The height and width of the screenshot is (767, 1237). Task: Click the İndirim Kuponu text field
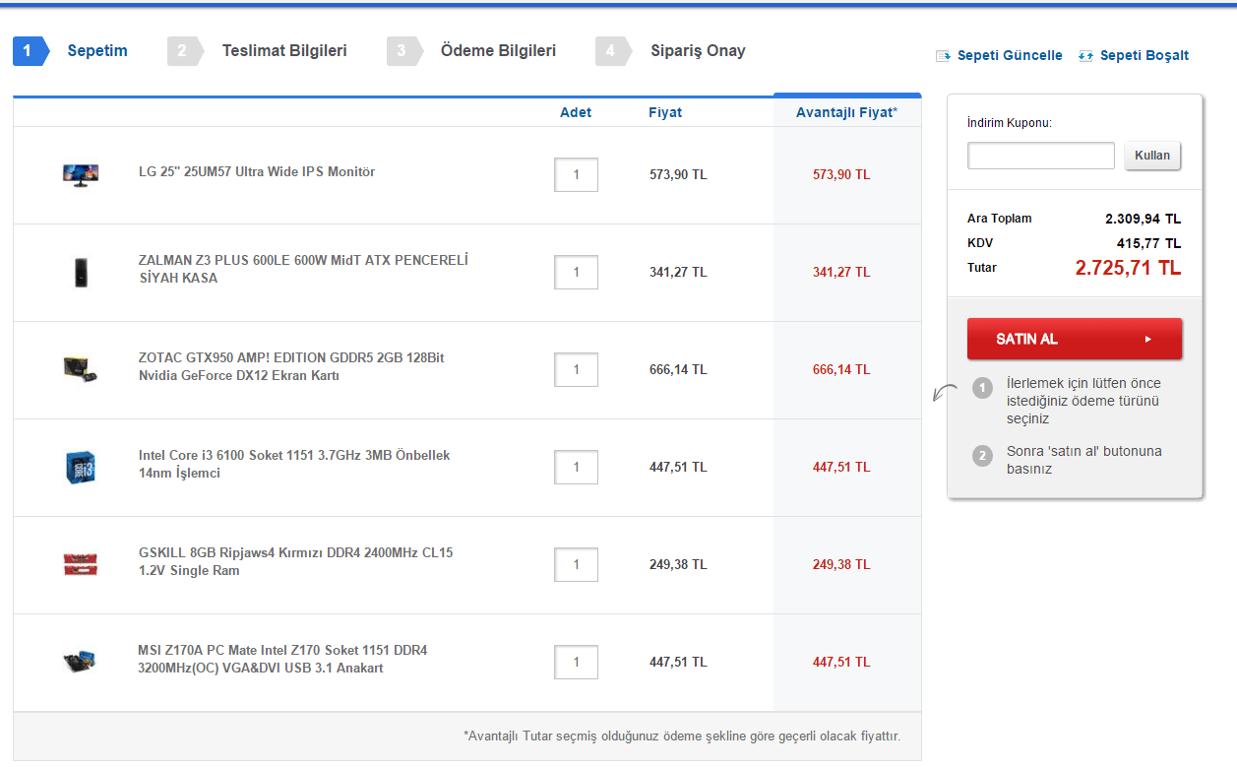(1040, 156)
